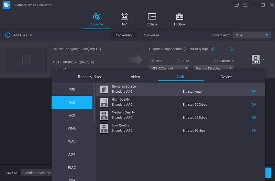Show the Converted files list
This screenshot has height=181, width=275.
tap(151, 35)
